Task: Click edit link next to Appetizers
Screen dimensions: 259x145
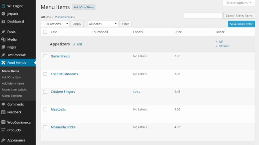Action: point(79,44)
